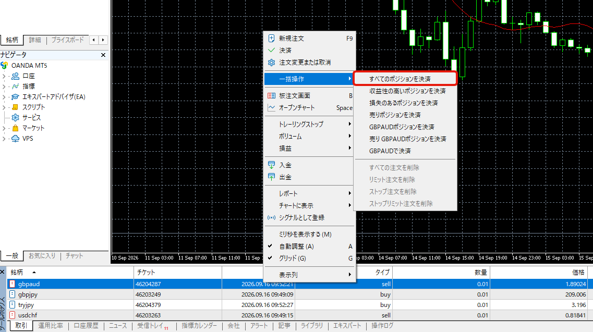Expand the スクリプト tree node
Viewport: 593px width, 332px height.
pos(4,107)
